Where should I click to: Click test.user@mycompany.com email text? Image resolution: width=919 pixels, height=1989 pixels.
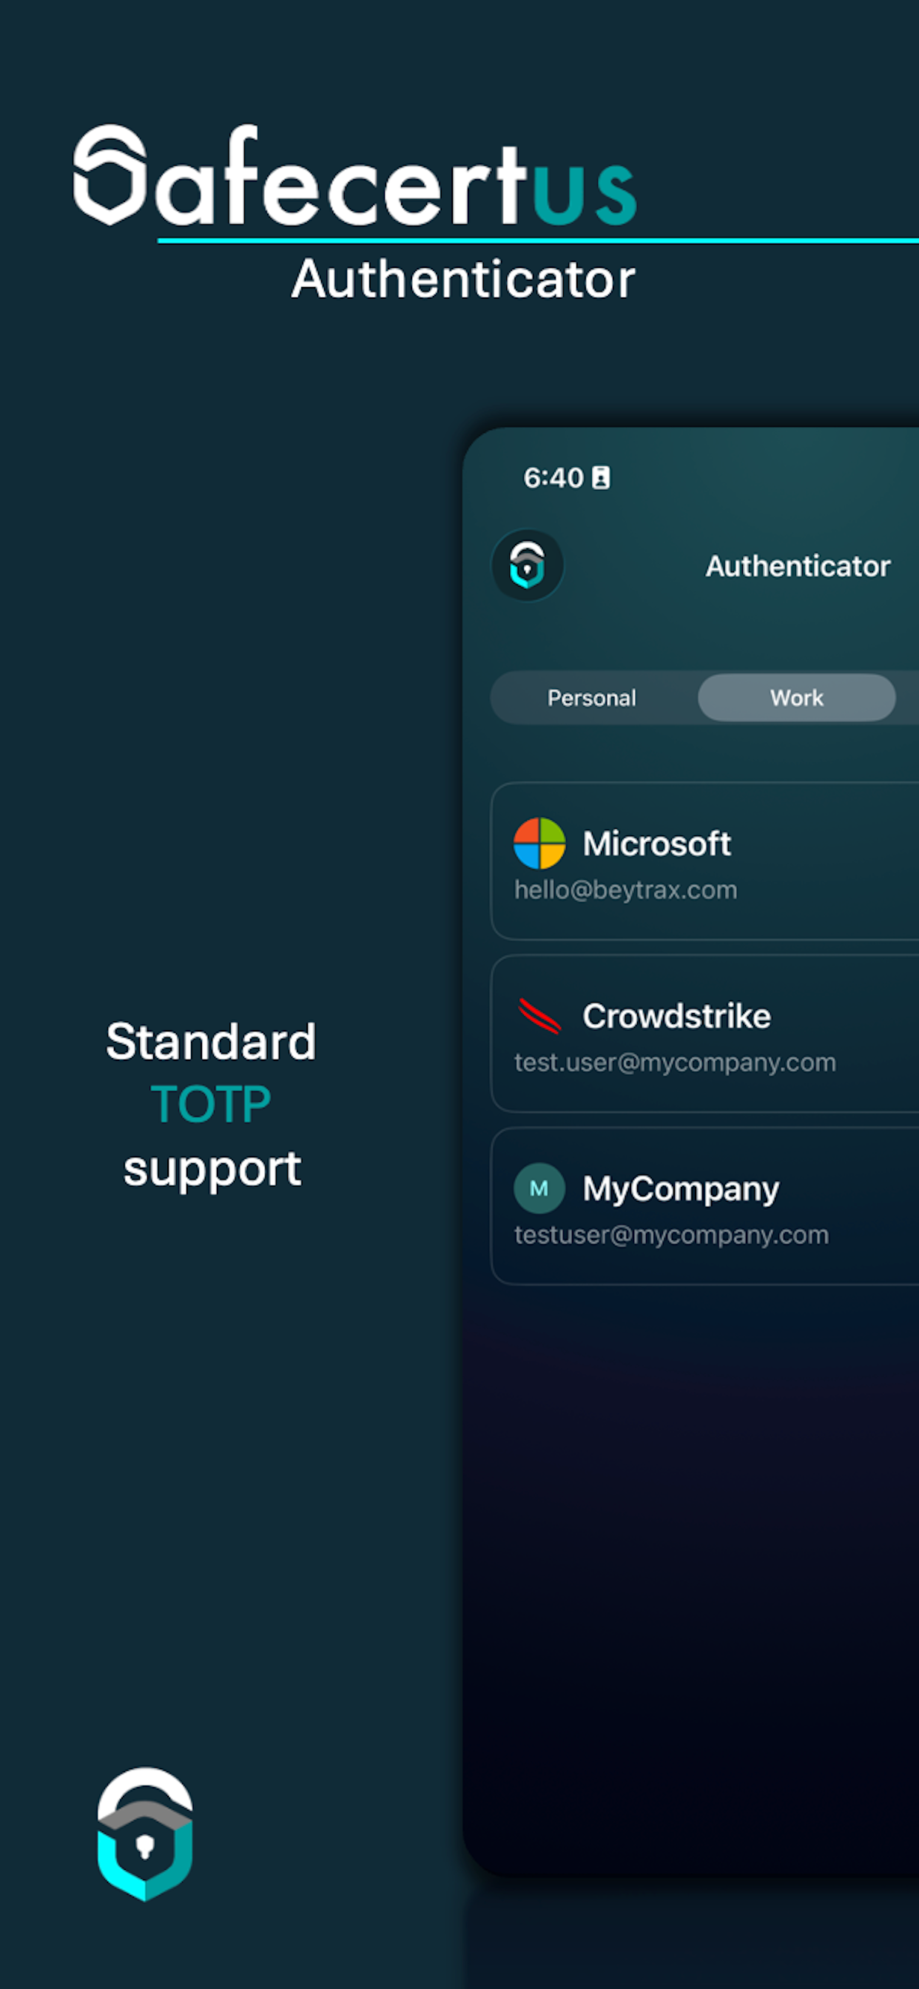tap(675, 1063)
